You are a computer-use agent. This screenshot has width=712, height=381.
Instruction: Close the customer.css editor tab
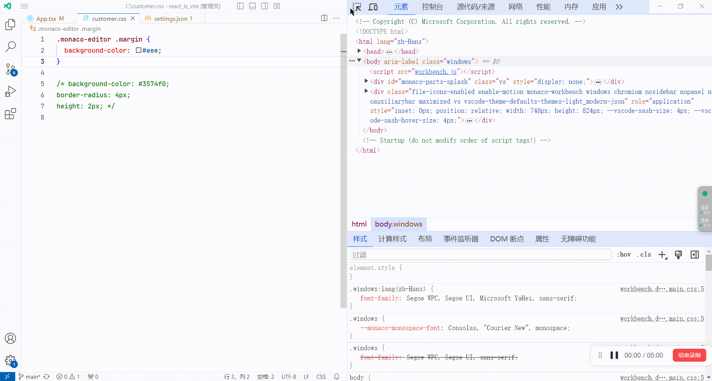[x=133, y=18]
